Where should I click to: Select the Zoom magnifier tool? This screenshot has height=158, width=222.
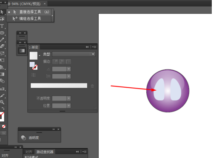tap(2, 102)
